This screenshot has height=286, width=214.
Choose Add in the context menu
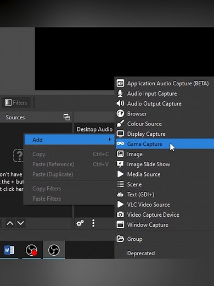click(70, 140)
